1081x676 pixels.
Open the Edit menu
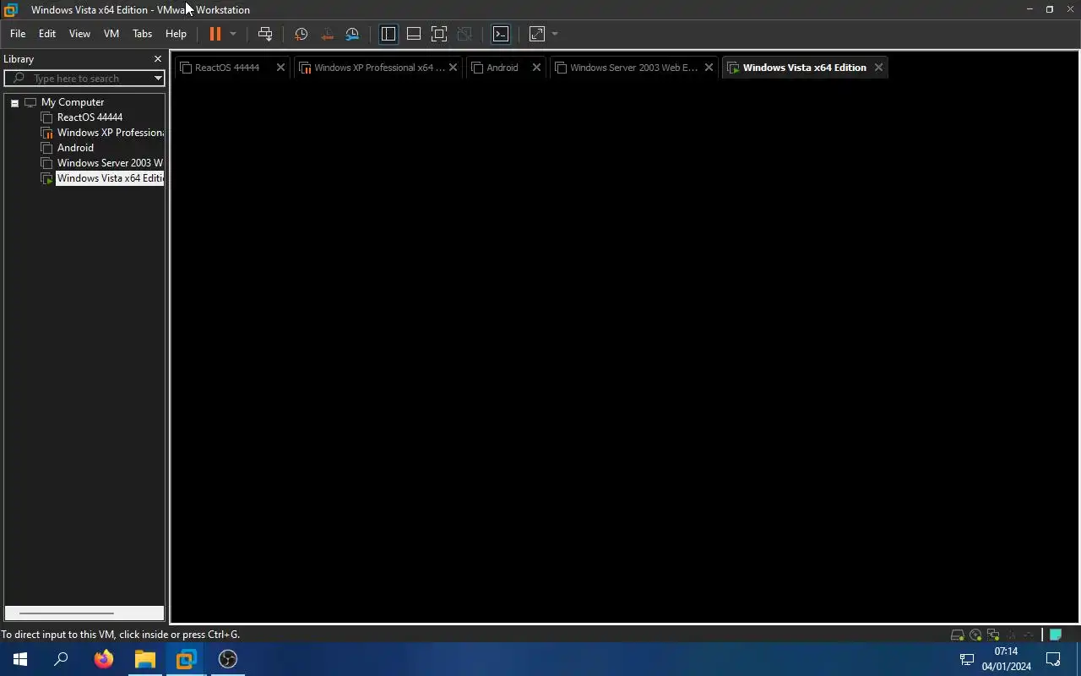47,34
